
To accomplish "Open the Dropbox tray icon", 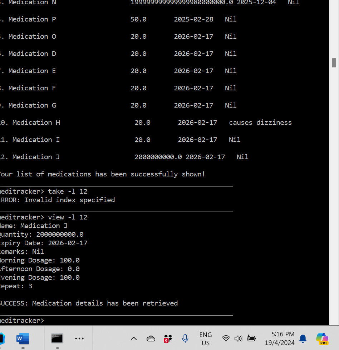I will pos(168,339).
